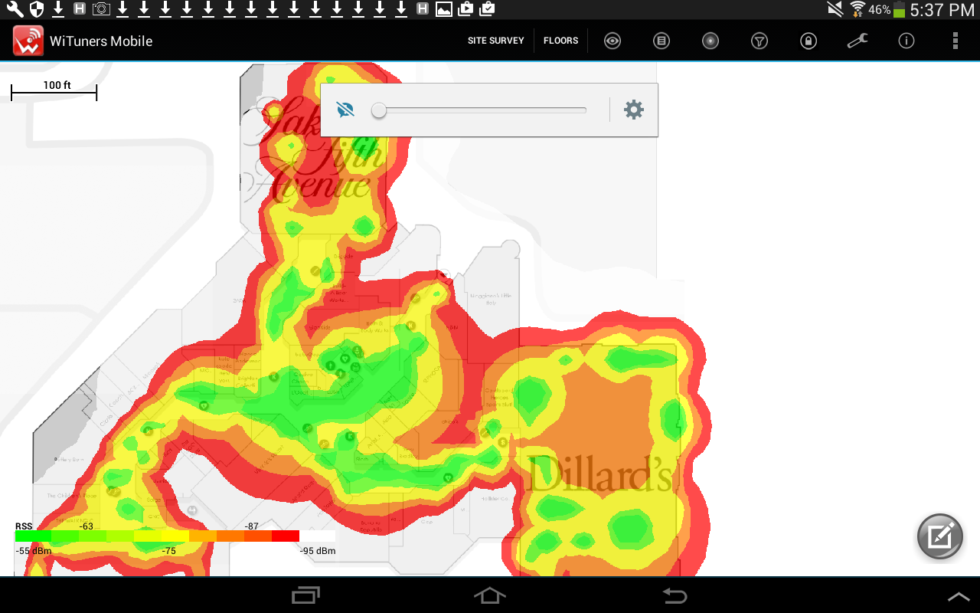Toggle the eye view icon in the action bar

tap(612, 41)
